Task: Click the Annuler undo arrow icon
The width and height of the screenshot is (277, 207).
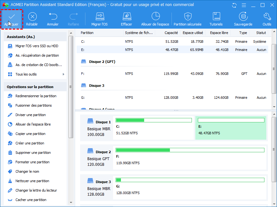Action: click(53, 17)
